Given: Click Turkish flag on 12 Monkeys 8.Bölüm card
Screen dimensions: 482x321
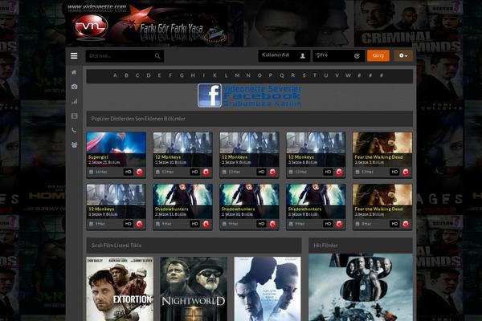Looking at the screenshot, I should coord(339,172).
